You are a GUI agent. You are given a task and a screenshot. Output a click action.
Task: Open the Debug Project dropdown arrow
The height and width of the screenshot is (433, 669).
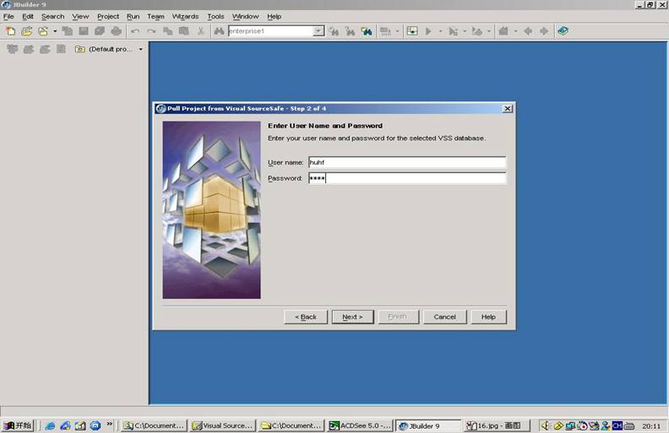click(x=465, y=31)
